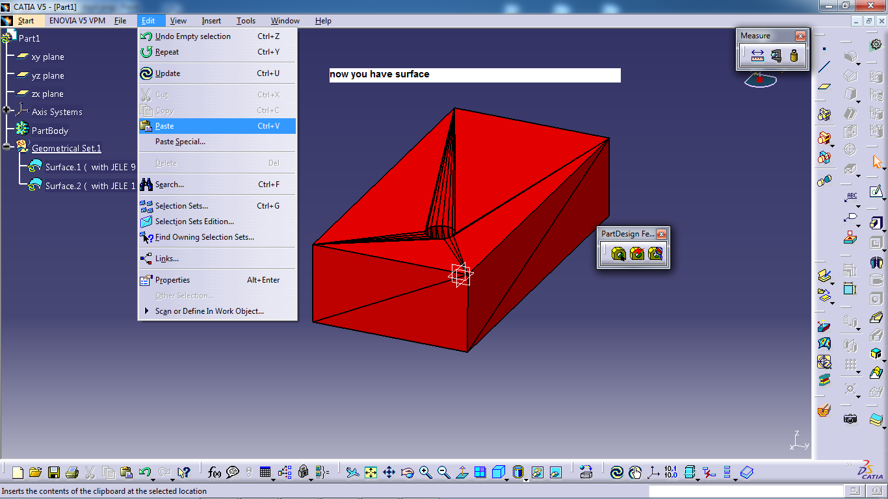
Task: Click the Measure Between icon
Action: pos(757,56)
